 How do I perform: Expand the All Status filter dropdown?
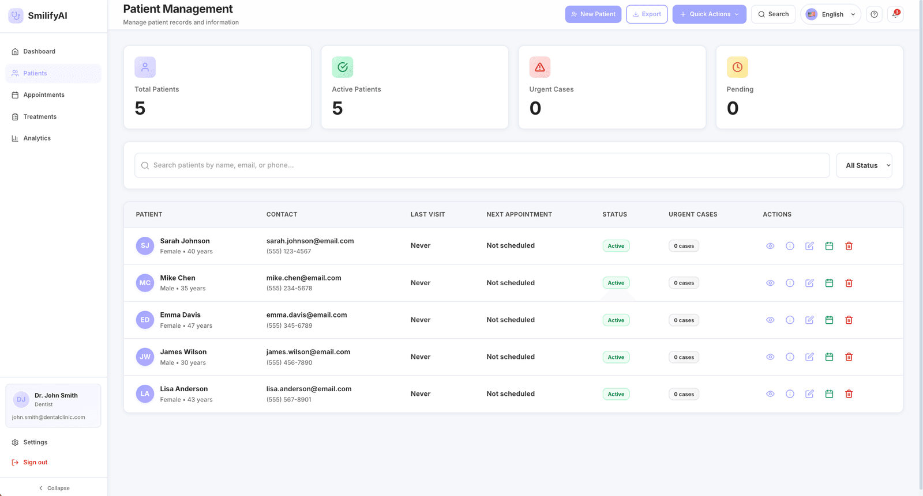point(864,165)
